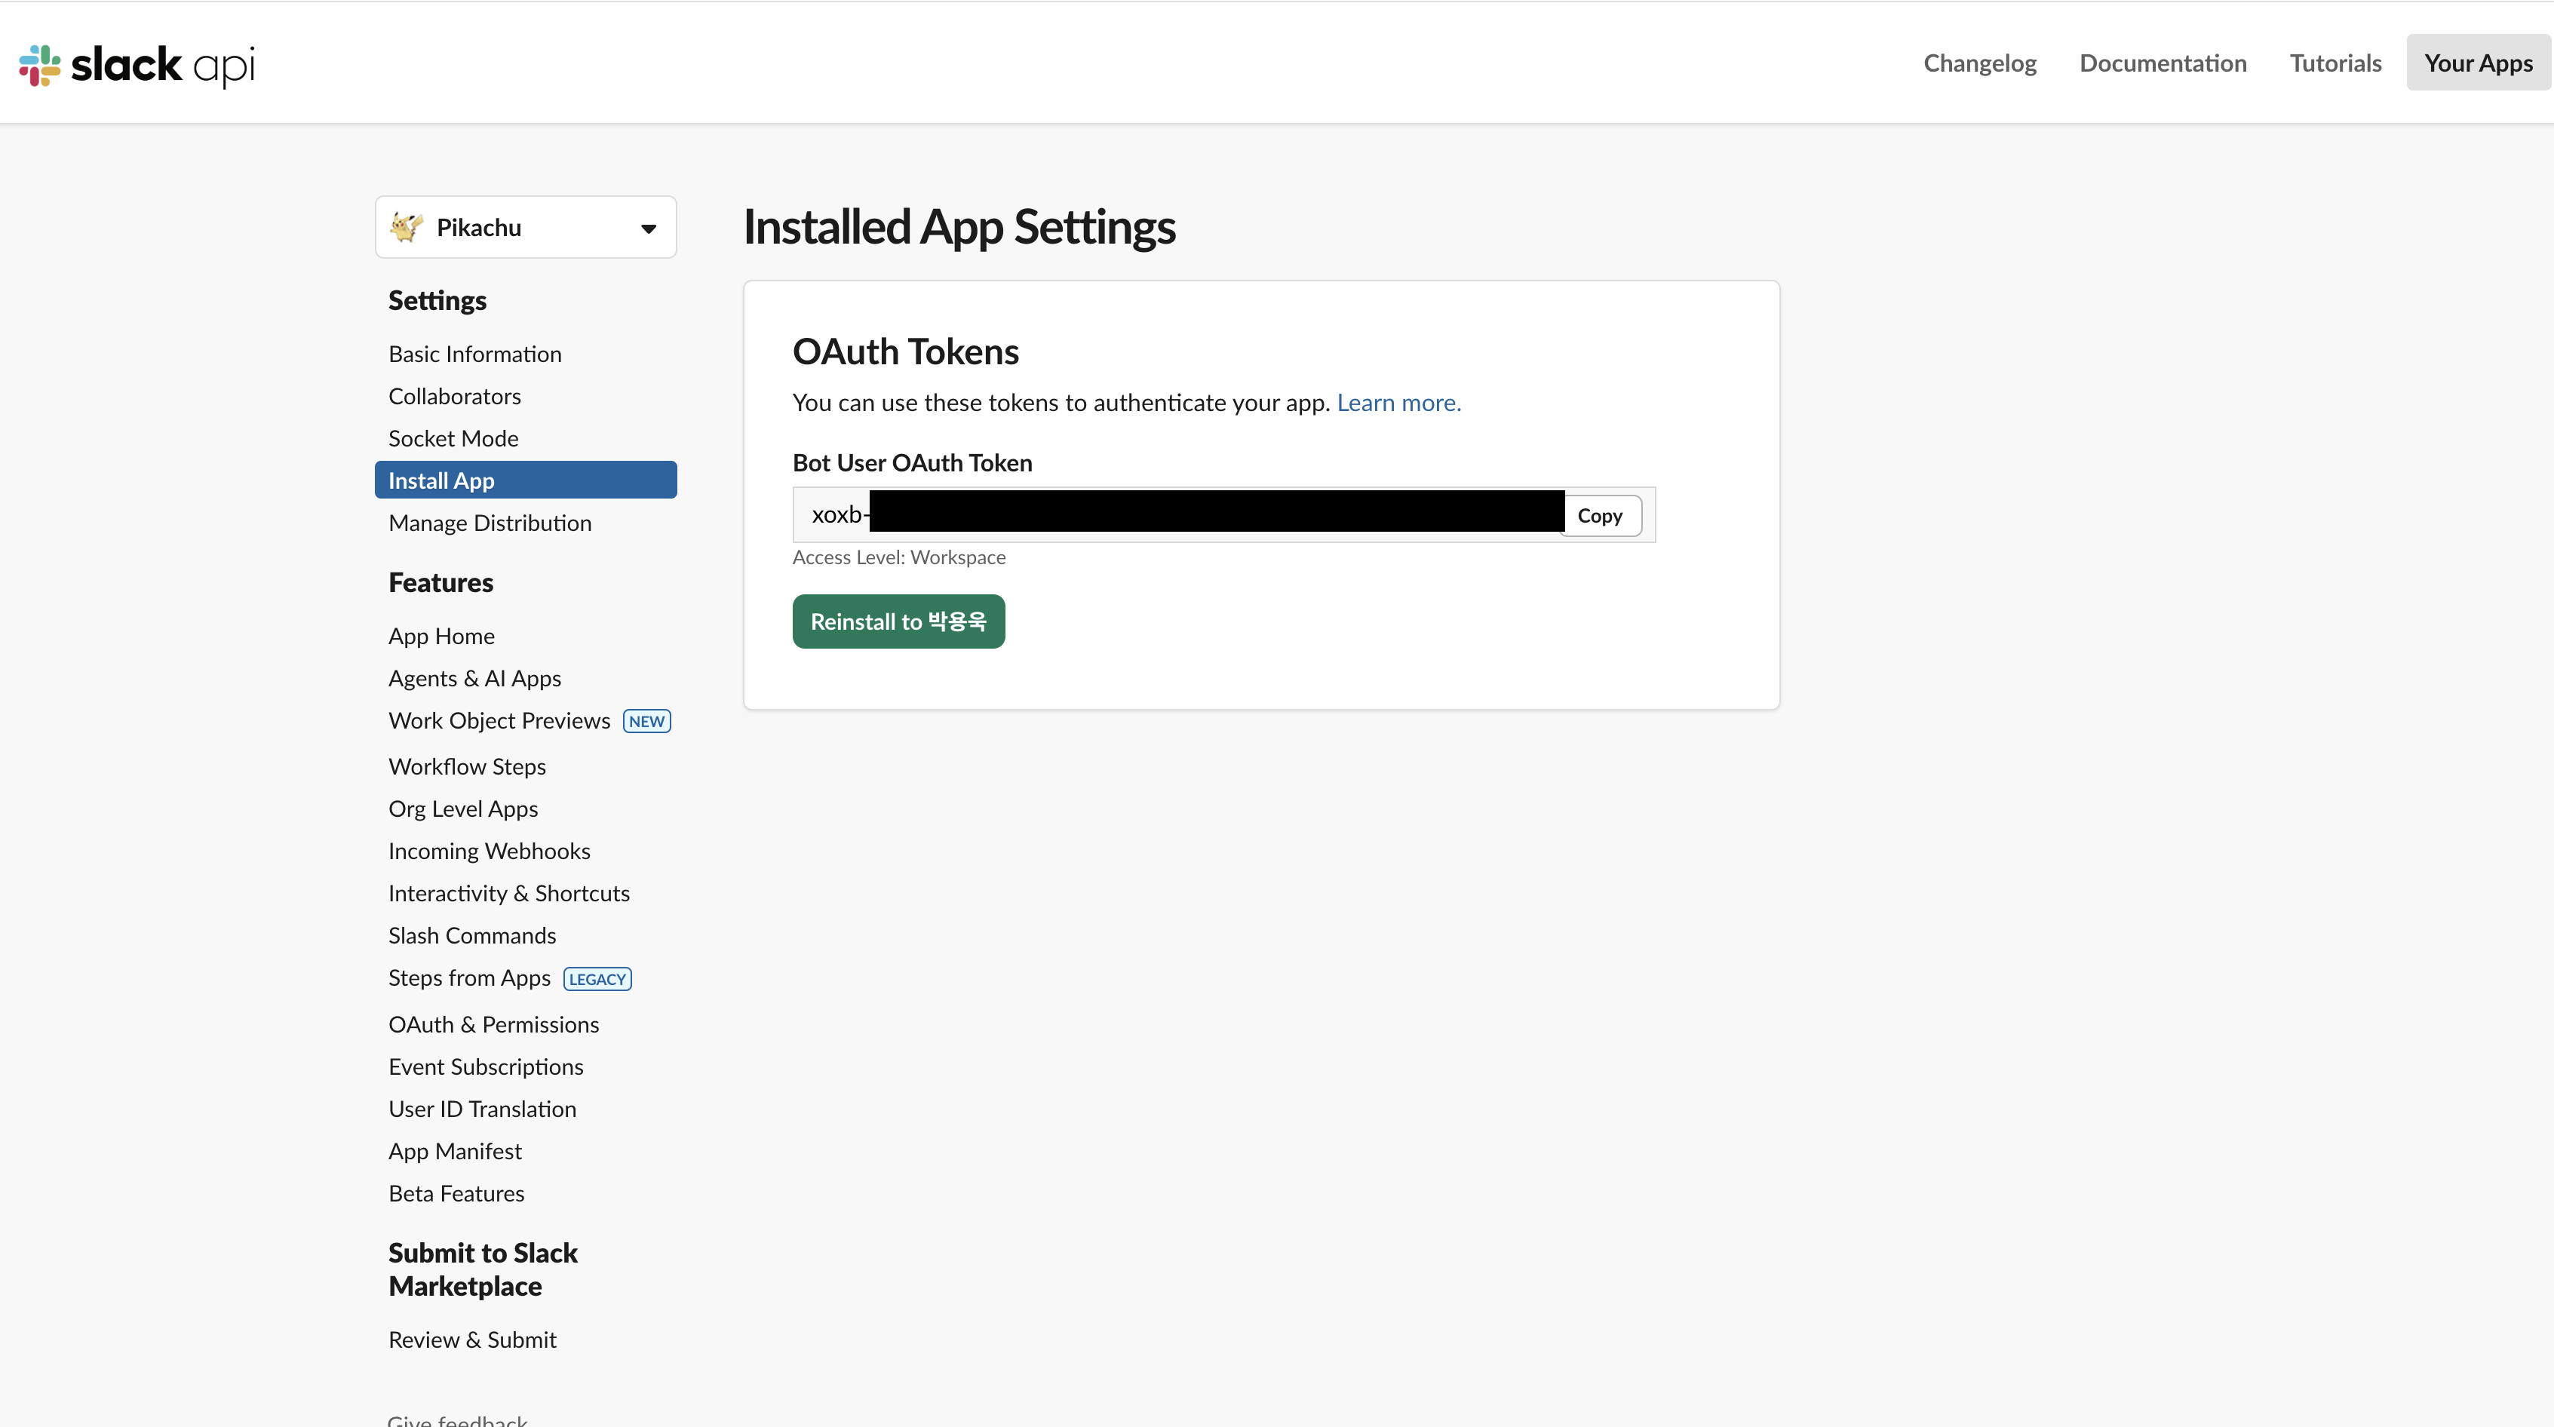Image resolution: width=2554 pixels, height=1427 pixels.
Task: Open Basic Information settings
Action: [x=475, y=354]
